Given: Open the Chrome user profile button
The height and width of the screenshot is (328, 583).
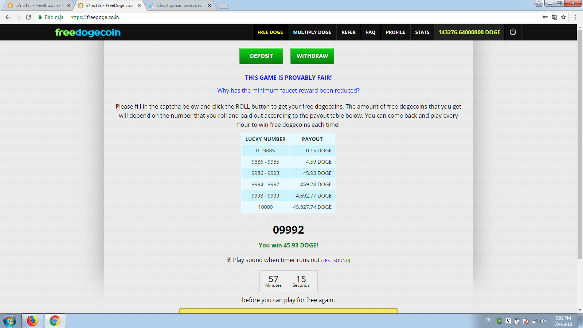Looking at the screenshot, I should pos(539,3).
